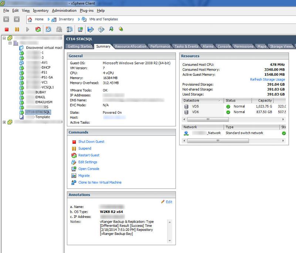Select the EMAILHSM virtual machine

[x=44, y=102]
